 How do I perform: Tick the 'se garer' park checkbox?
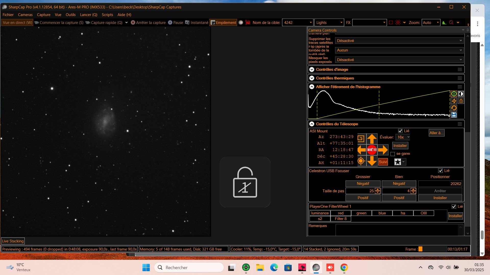(393, 154)
